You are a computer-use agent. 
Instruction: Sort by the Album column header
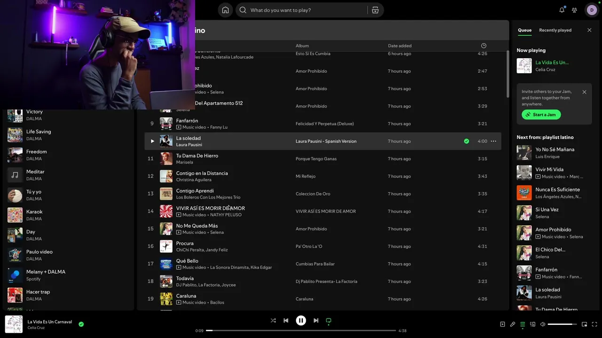tap(302, 46)
